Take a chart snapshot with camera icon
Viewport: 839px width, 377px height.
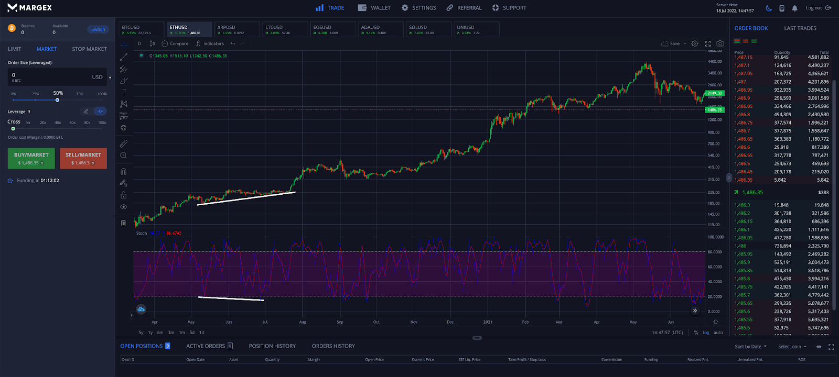[x=720, y=43]
